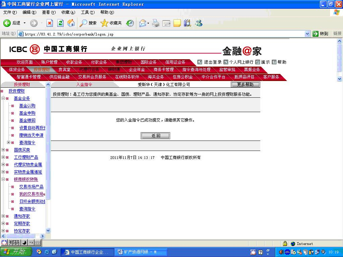Open the History toolbar icon
This screenshot has width=343, height=257.
pyautogui.click(x=130, y=23)
